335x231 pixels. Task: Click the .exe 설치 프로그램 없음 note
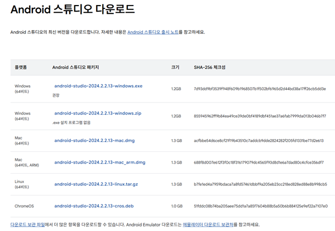(x=71, y=122)
